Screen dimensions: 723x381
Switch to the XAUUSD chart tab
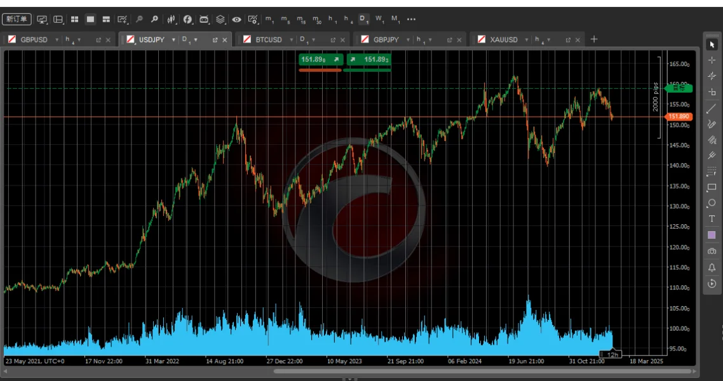click(504, 40)
